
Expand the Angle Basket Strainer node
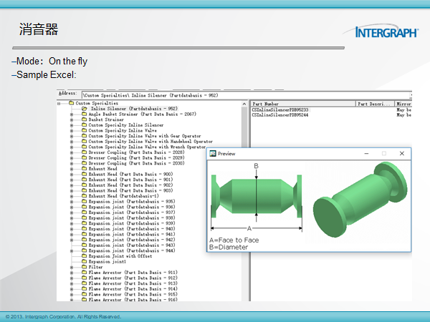(72, 114)
